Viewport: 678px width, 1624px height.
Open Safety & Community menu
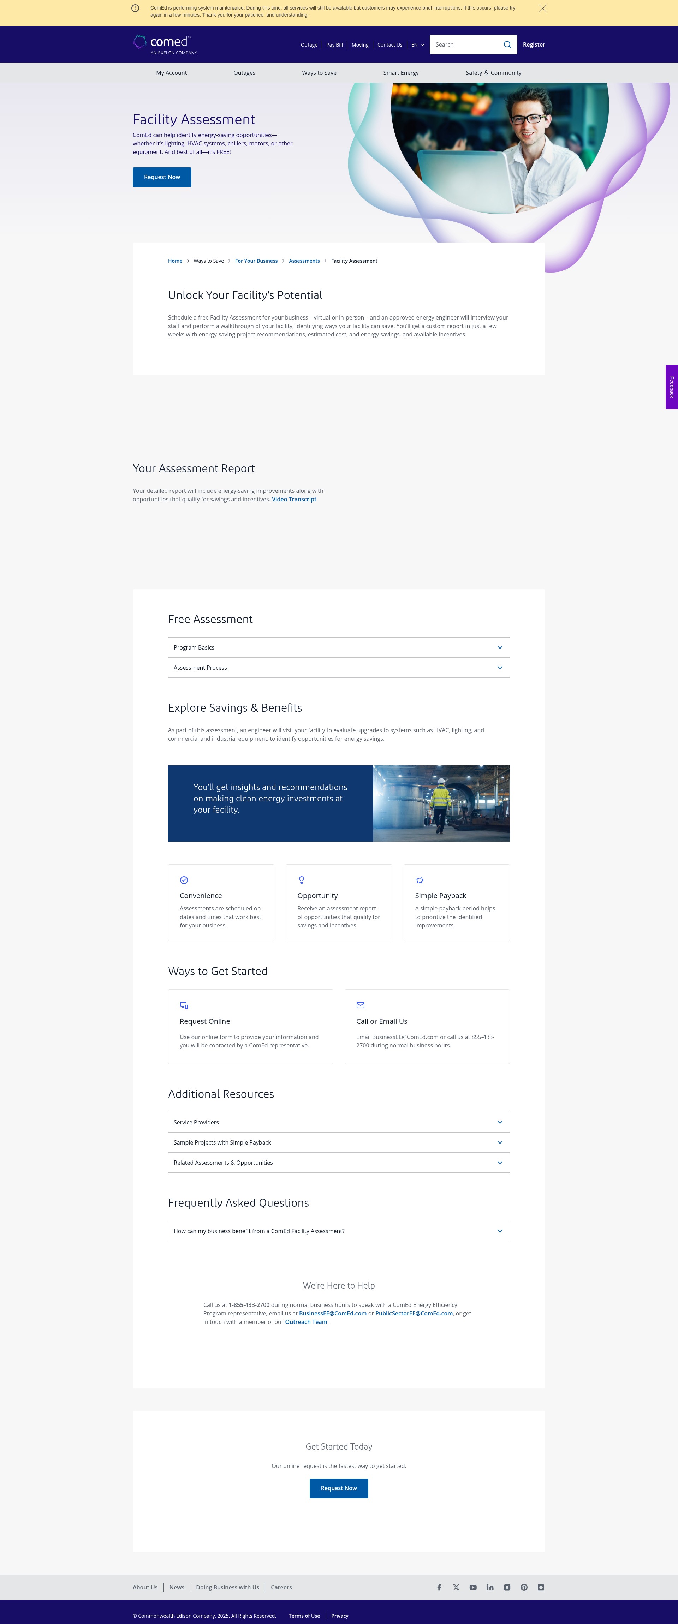493,72
